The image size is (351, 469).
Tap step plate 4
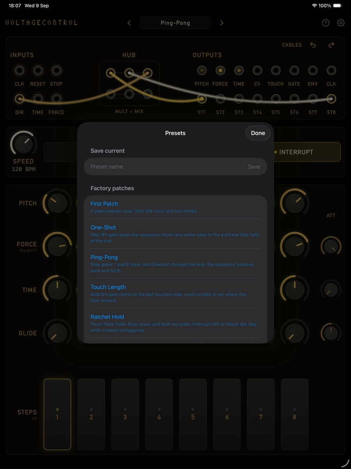(x=159, y=414)
